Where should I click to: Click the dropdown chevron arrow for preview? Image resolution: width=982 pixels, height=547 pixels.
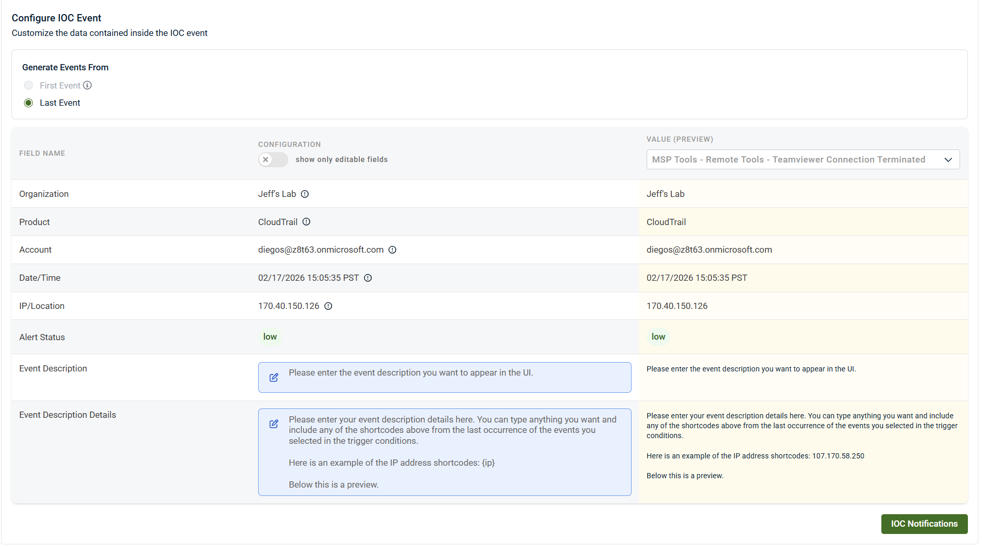948,160
